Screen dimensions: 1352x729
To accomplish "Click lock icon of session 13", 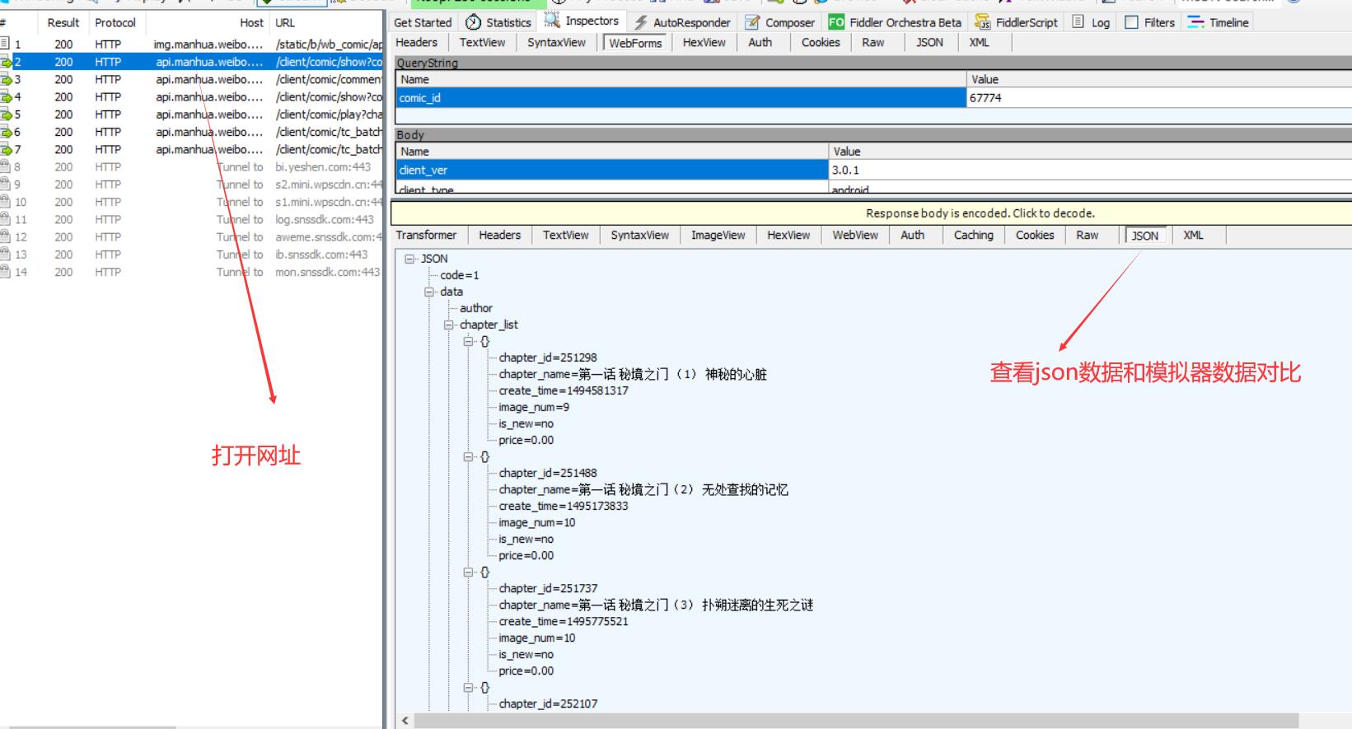I will tap(6, 255).
